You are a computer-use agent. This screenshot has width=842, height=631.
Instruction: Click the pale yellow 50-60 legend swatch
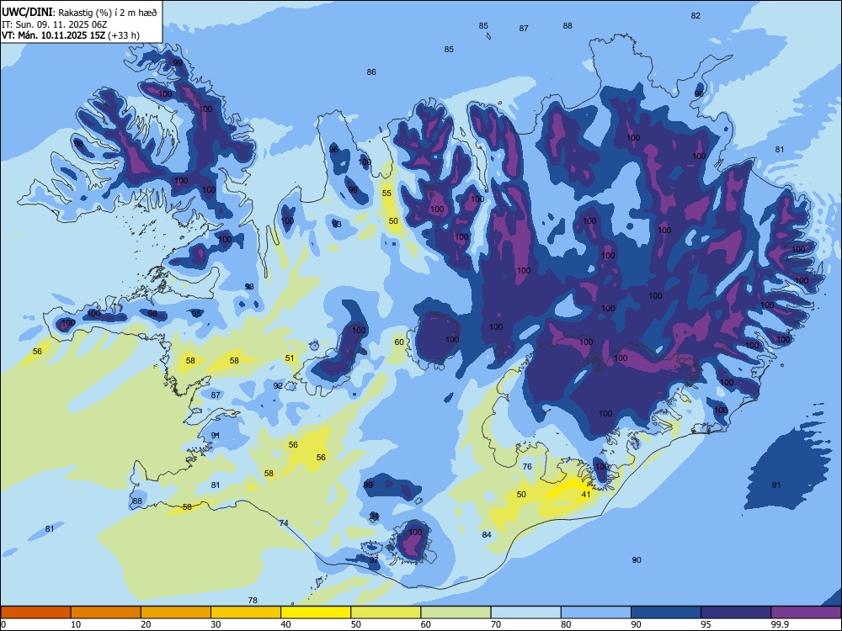tap(386, 612)
